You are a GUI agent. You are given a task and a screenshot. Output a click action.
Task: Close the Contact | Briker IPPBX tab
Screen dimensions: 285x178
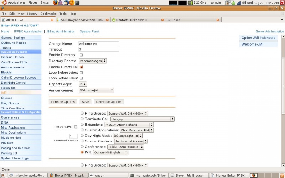162,20
